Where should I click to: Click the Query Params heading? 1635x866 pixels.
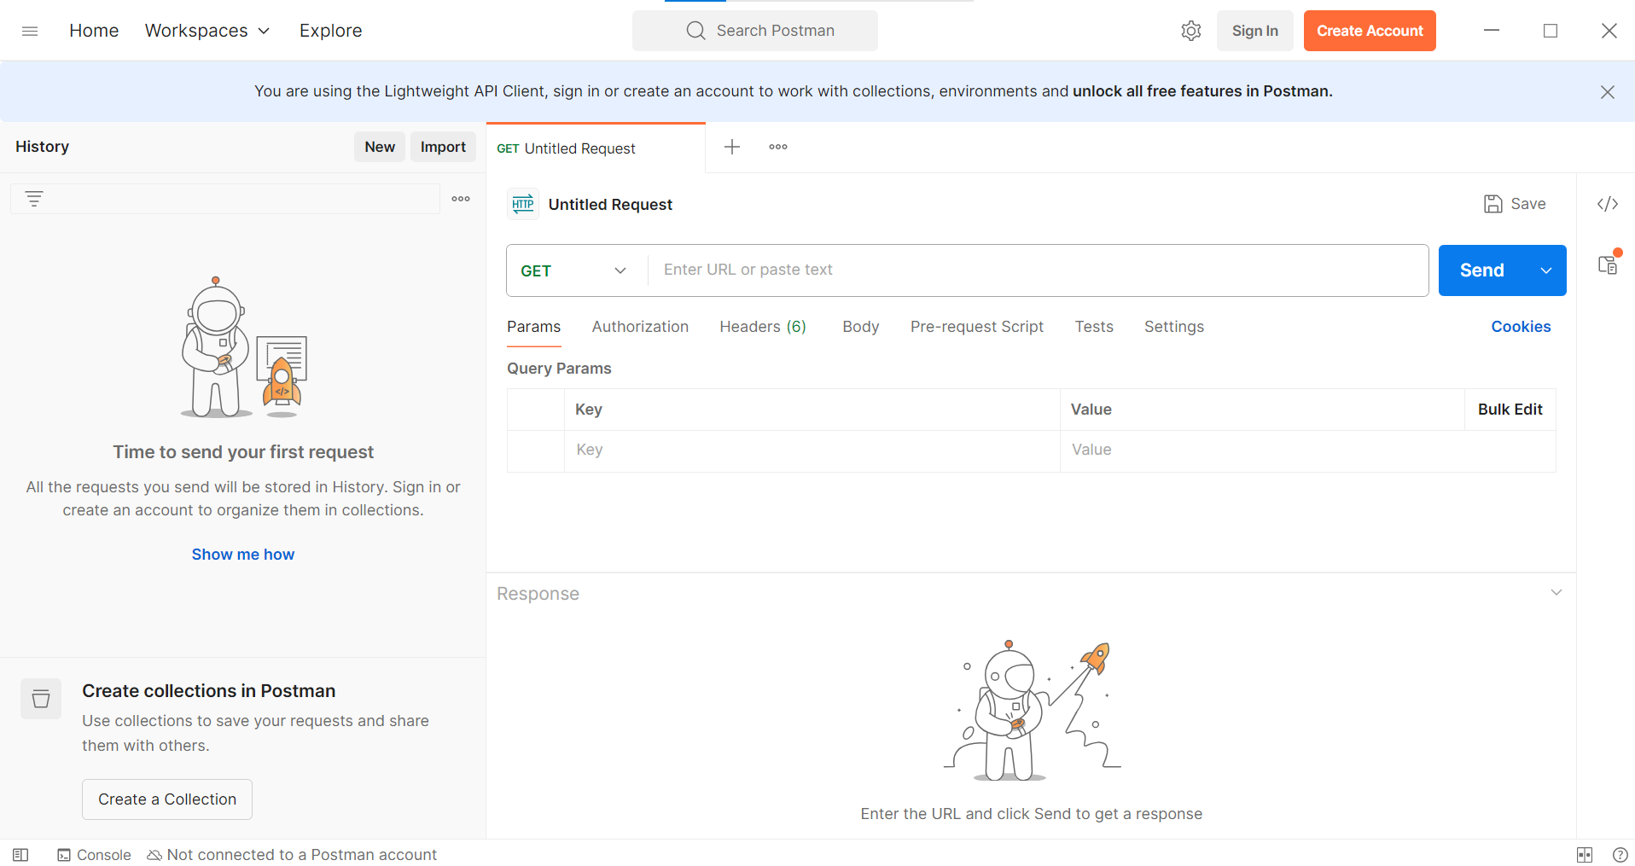click(559, 369)
